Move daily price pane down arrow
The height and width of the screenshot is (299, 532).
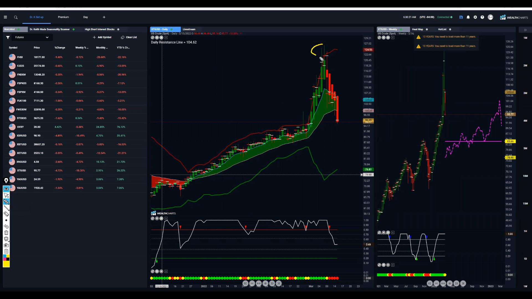[x=157, y=37]
